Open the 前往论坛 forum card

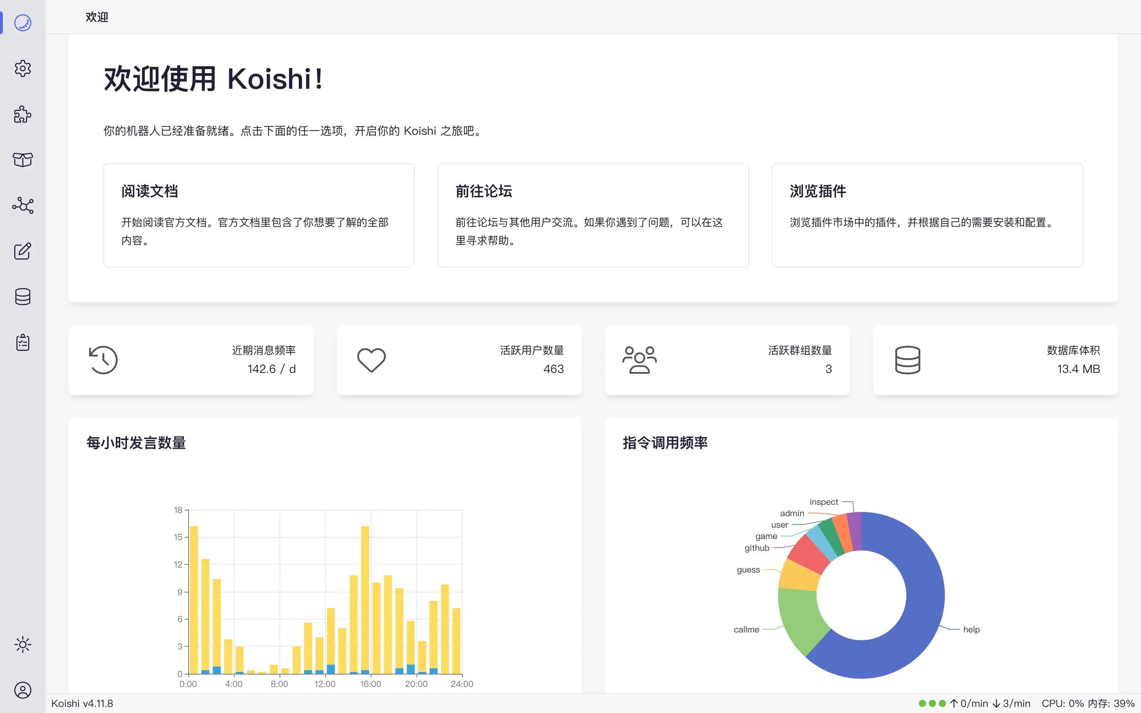[x=593, y=215]
